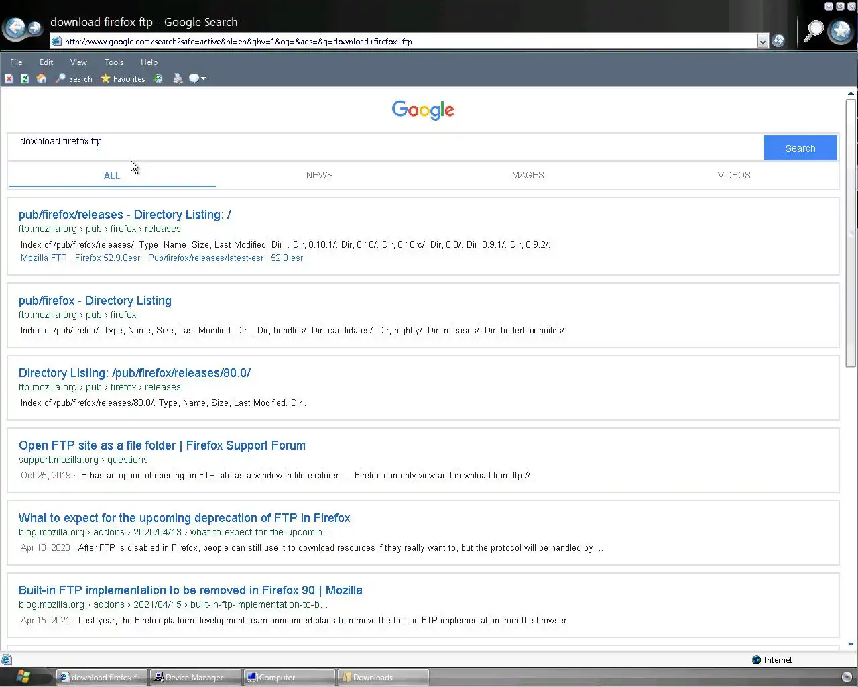Expand the speech bubble dropdown arrow
The image size is (858, 687).
tap(203, 78)
